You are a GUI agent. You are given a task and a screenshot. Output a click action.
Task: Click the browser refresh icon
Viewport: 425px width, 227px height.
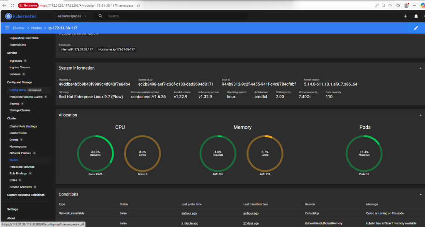12,5
